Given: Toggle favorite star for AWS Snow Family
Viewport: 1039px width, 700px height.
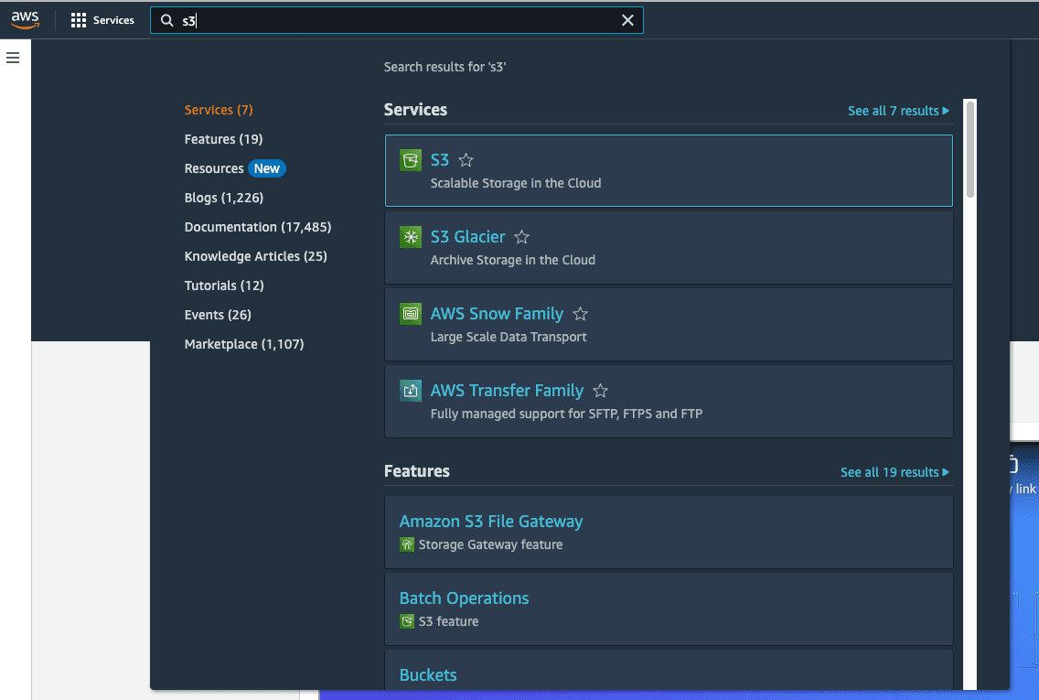Looking at the screenshot, I should click(x=580, y=314).
